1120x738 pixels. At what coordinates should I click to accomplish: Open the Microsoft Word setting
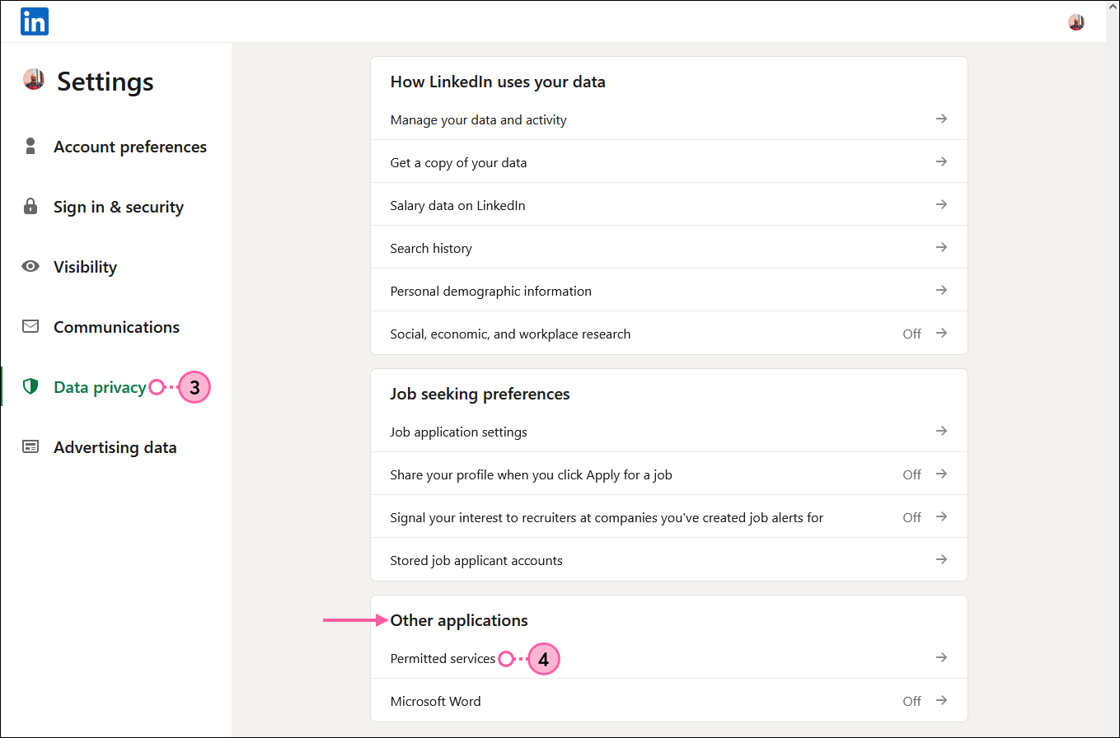669,701
